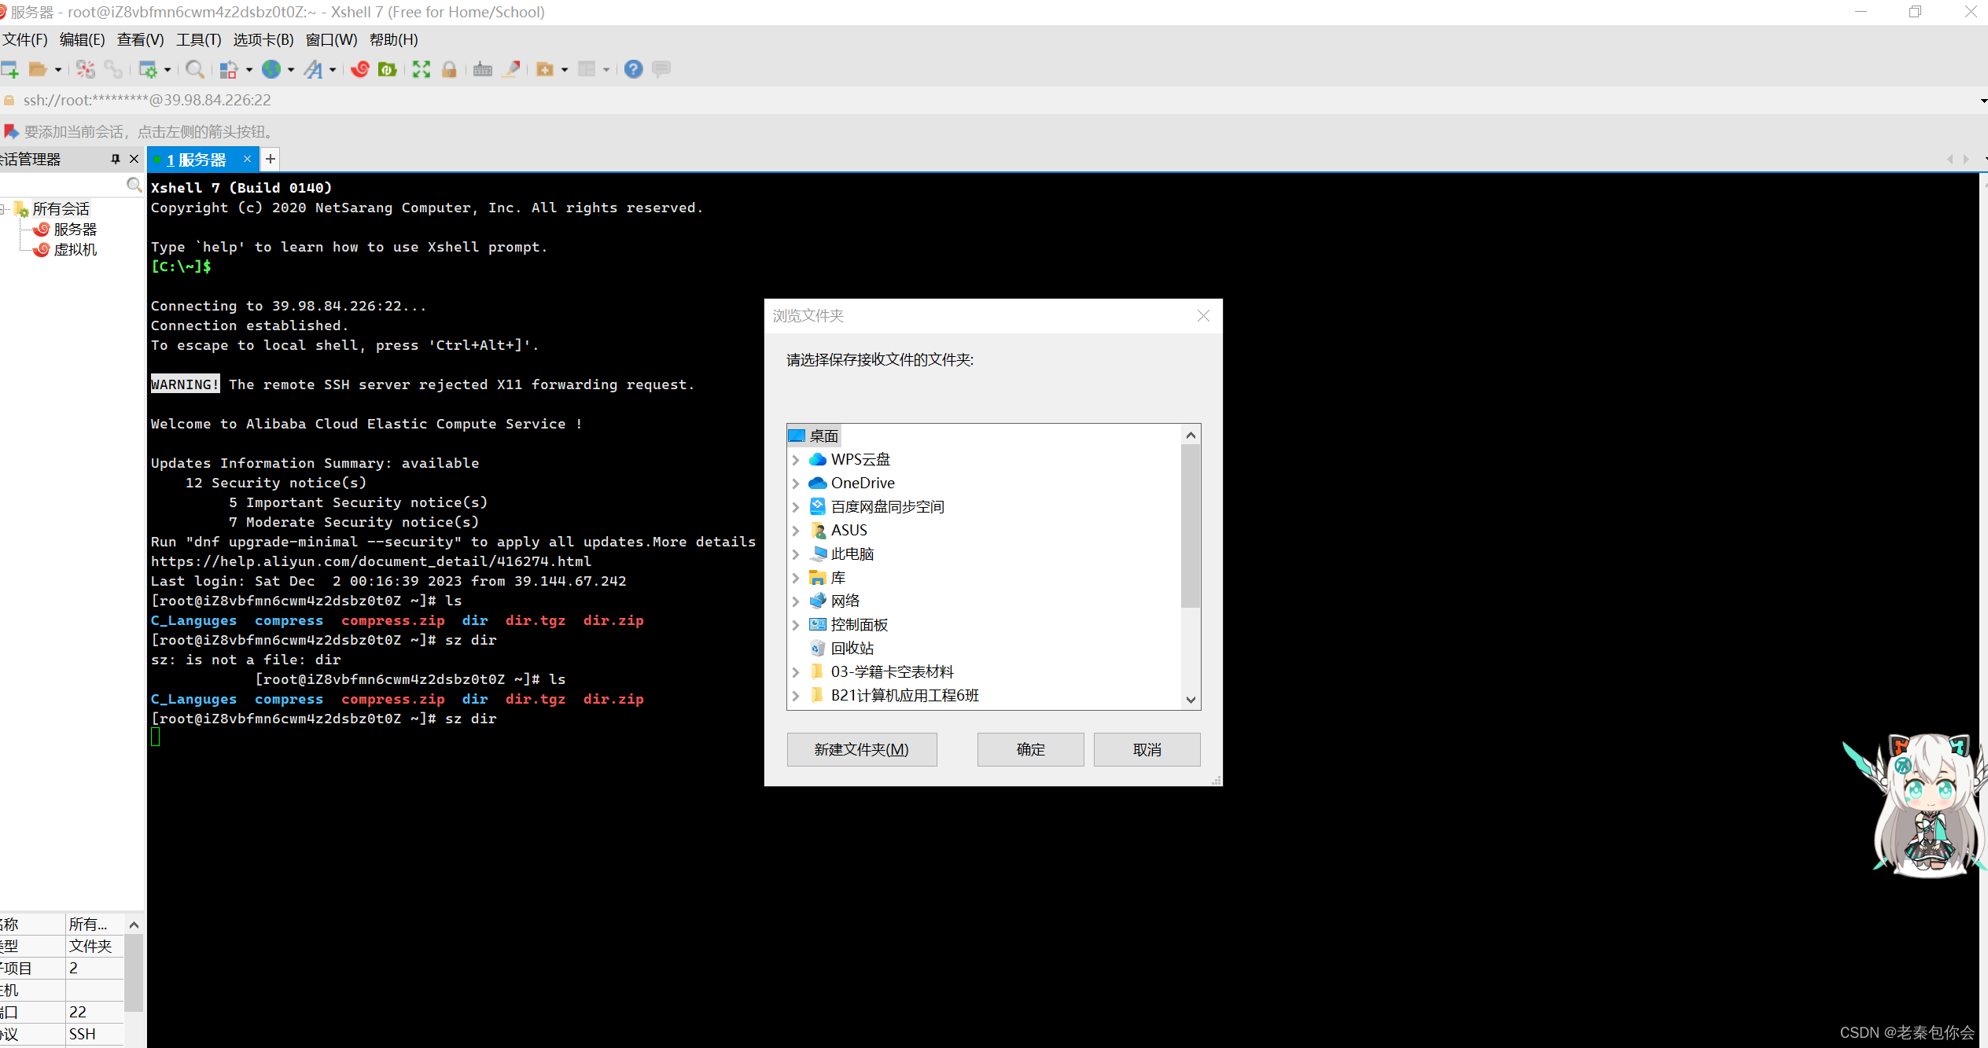The height and width of the screenshot is (1048, 1988).
Task: Click the Find magnifier toolbar icon
Action: click(195, 69)
